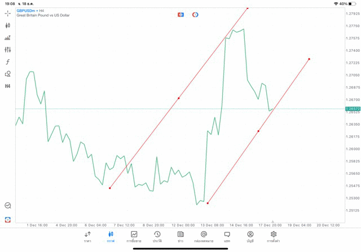
Task: Open the H4 timeframe selector
Action: 7,86
